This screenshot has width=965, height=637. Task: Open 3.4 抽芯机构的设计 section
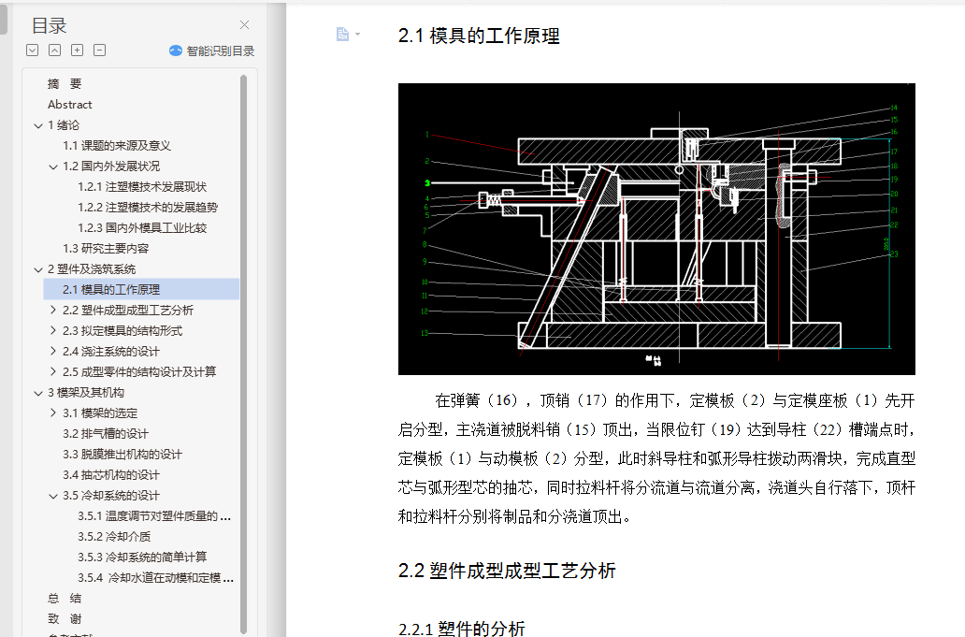click(110, 475)
